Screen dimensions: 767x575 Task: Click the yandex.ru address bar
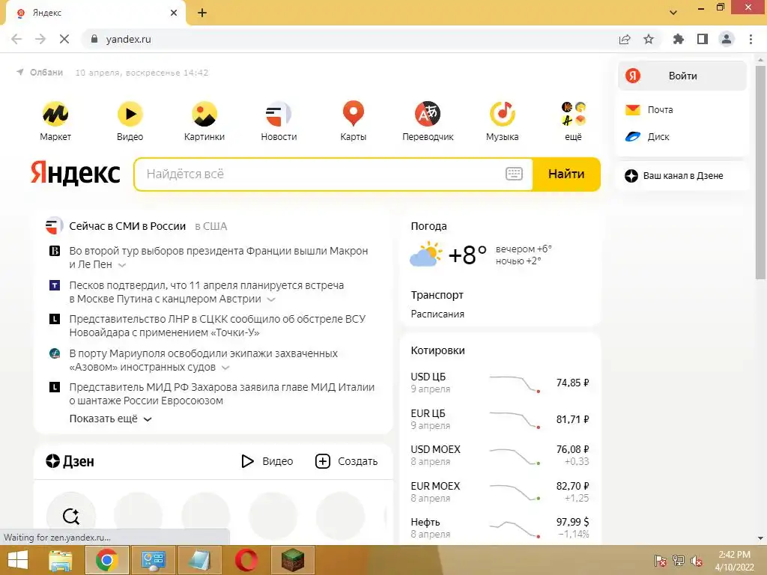tap(352, 39)
